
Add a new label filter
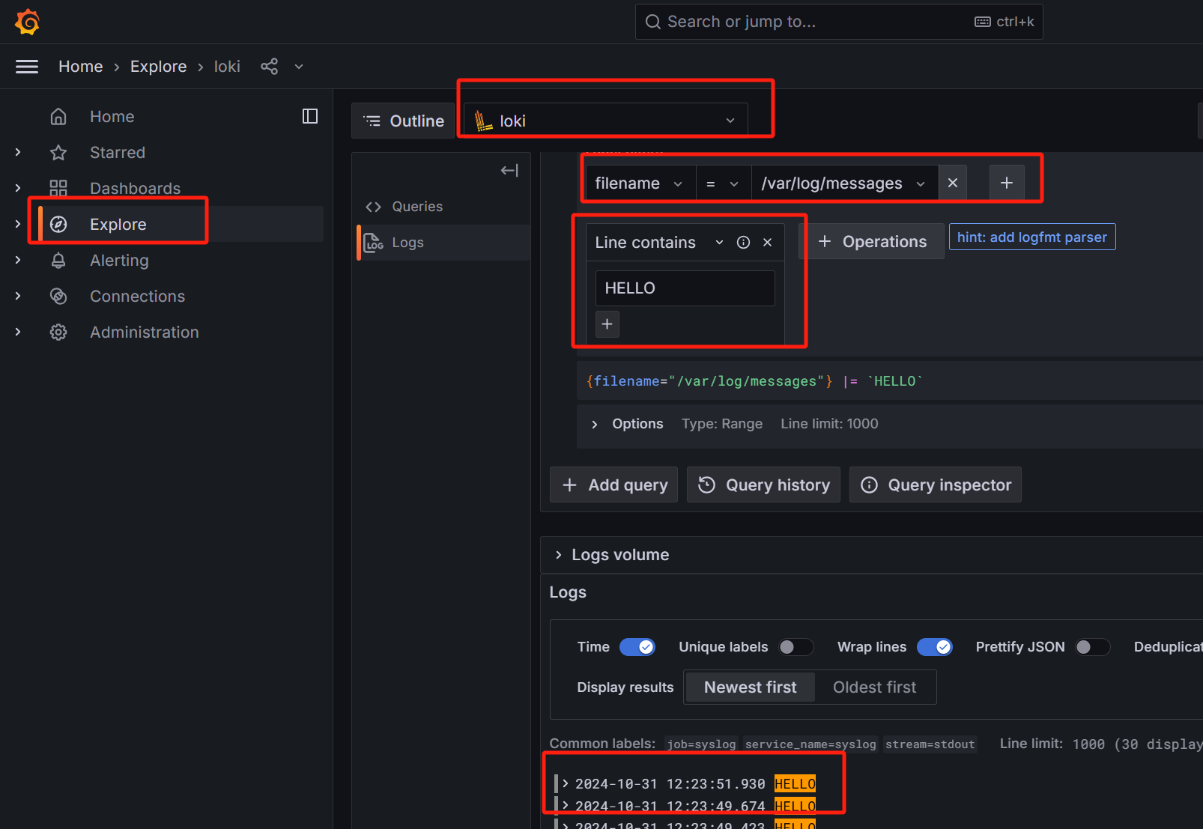pos(1007,183)
